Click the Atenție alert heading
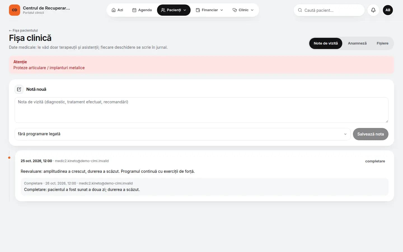The image size is (403, 252). (x=20, y=62)
